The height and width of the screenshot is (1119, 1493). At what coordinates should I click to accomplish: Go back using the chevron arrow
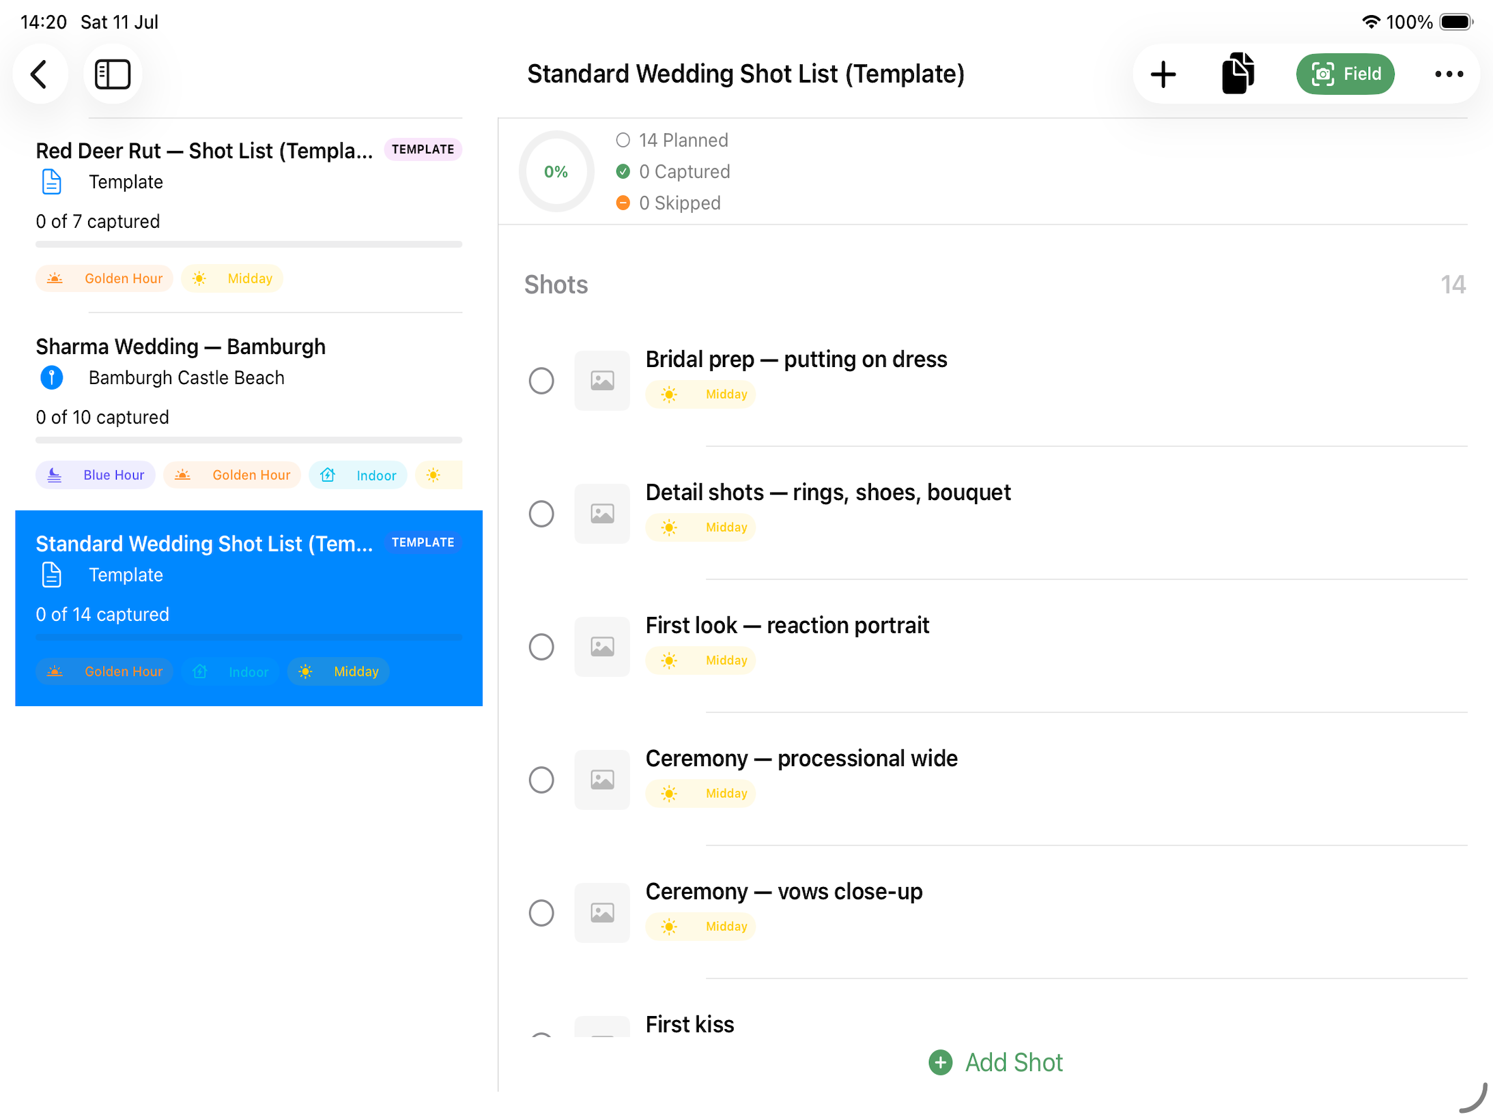point(40,74)
